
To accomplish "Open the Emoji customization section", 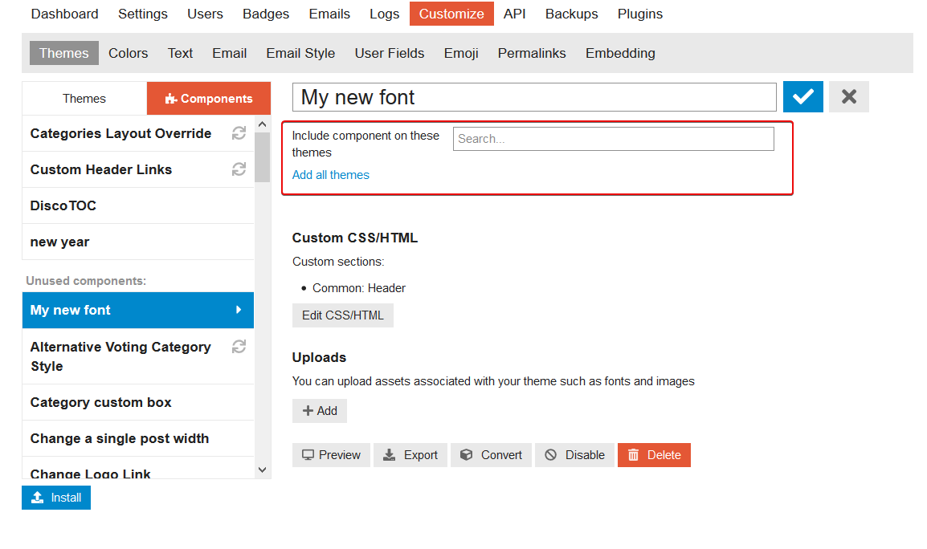I will pyautogui.click(x=461, y=53).
